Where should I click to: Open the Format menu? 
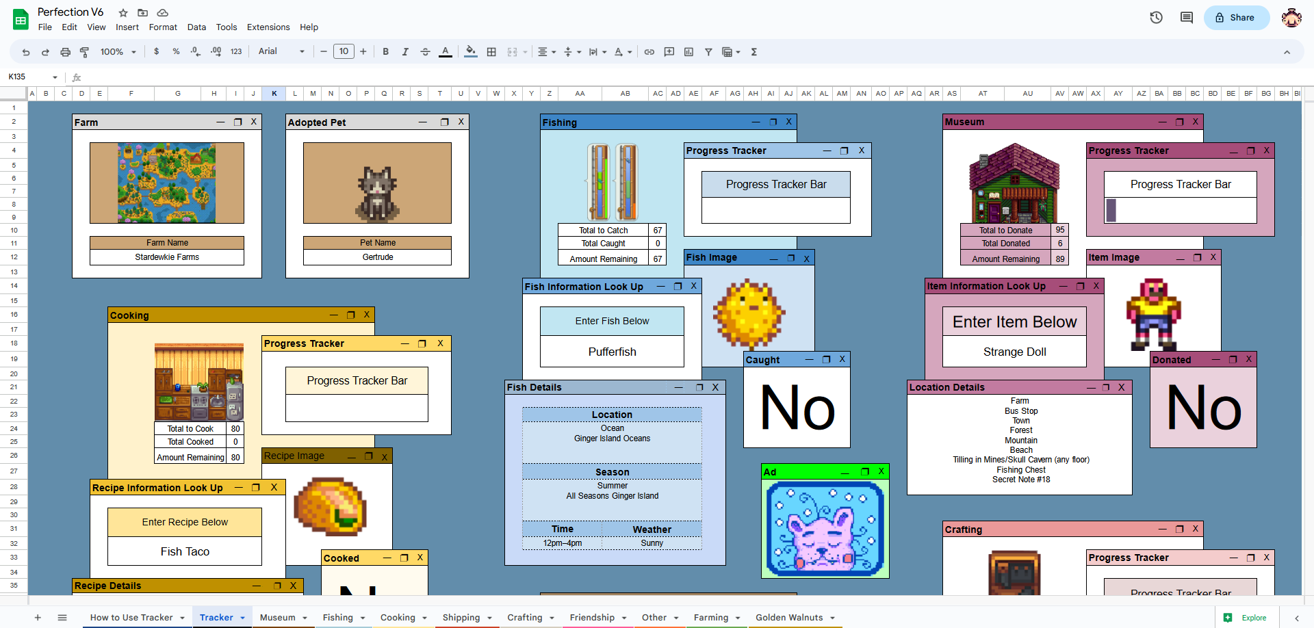coord(163,27)
